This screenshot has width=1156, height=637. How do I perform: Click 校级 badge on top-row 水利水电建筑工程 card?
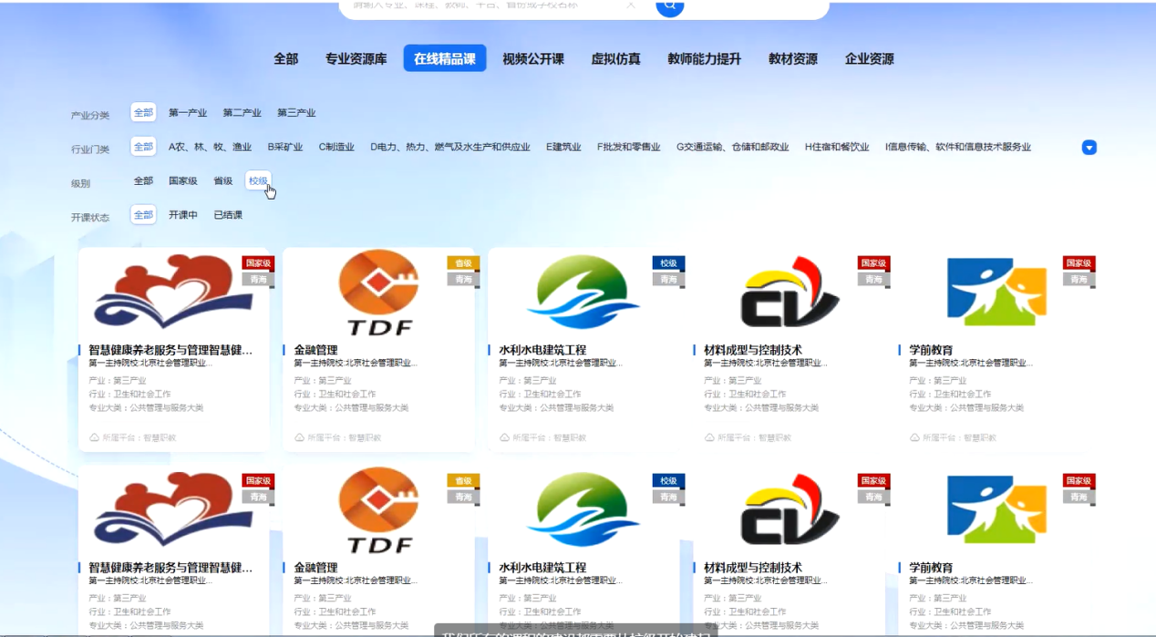[x=668, y=263]
